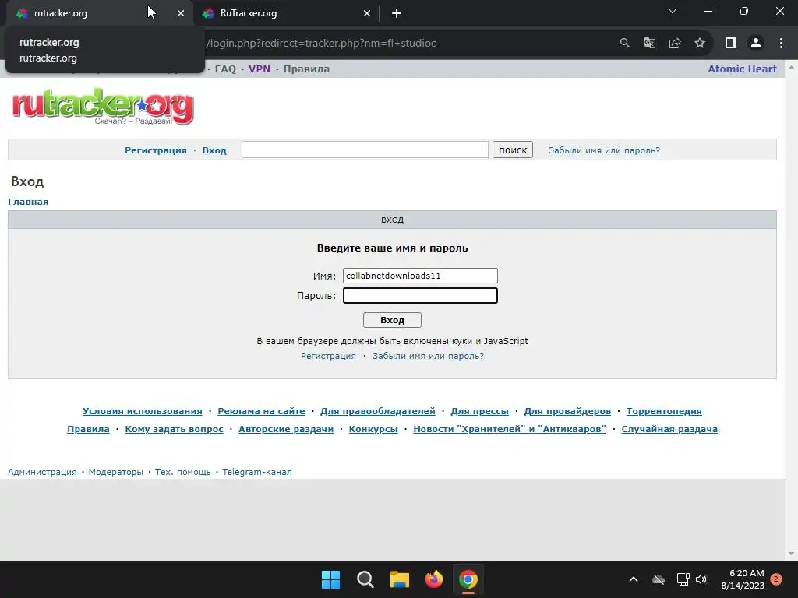Submit login with the Вход button
This screenshot has height=598, width=798.
pos(393,320)
